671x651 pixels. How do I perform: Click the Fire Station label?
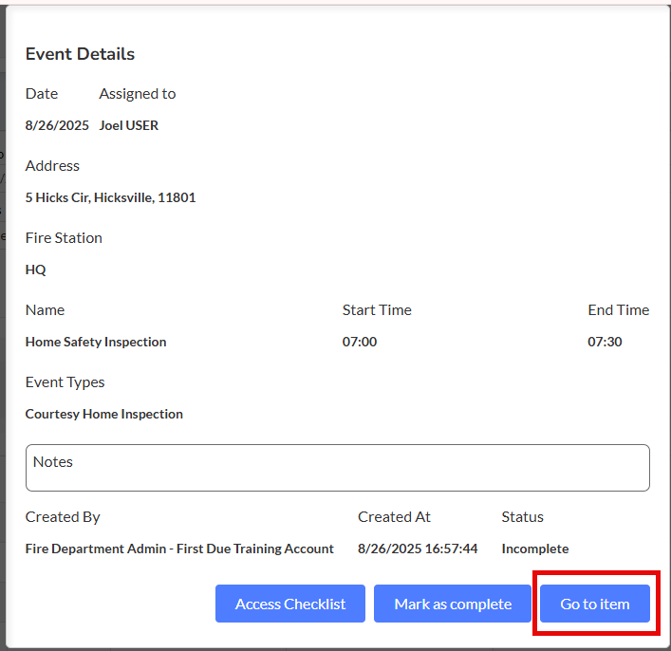click(x=64, y=237)
